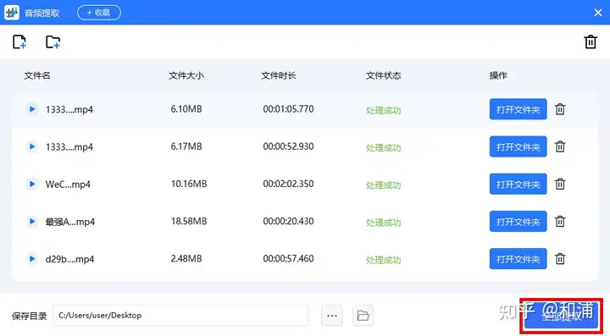Click the 文件大小 column header
The height and width of the screenshot is (336, 610).
tap(186, 75)
